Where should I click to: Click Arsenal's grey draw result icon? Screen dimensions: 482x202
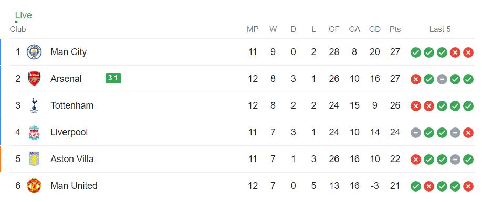pyautogui.click(x=442, y=79)
